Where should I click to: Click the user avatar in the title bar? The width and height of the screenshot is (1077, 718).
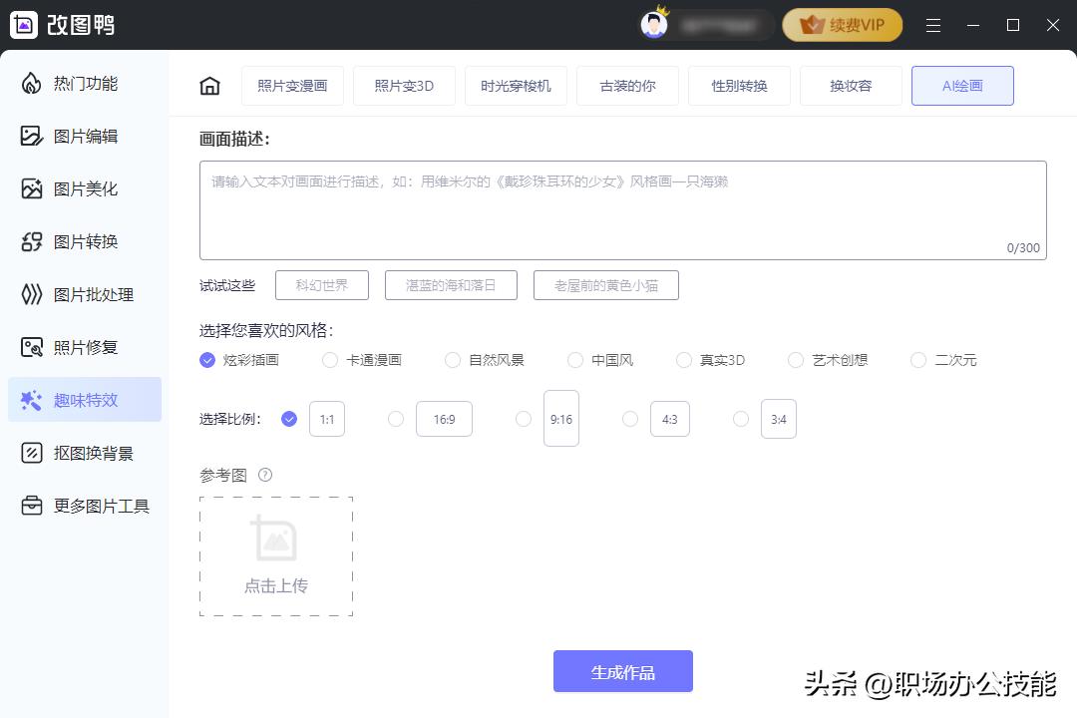pos(653,25)
